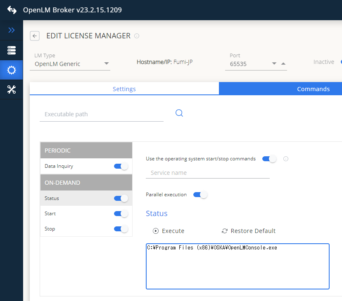Image resolution: width=342 pixels, height=301 pixels.
Task: Switch to the Settings tab
Action: 124,89
